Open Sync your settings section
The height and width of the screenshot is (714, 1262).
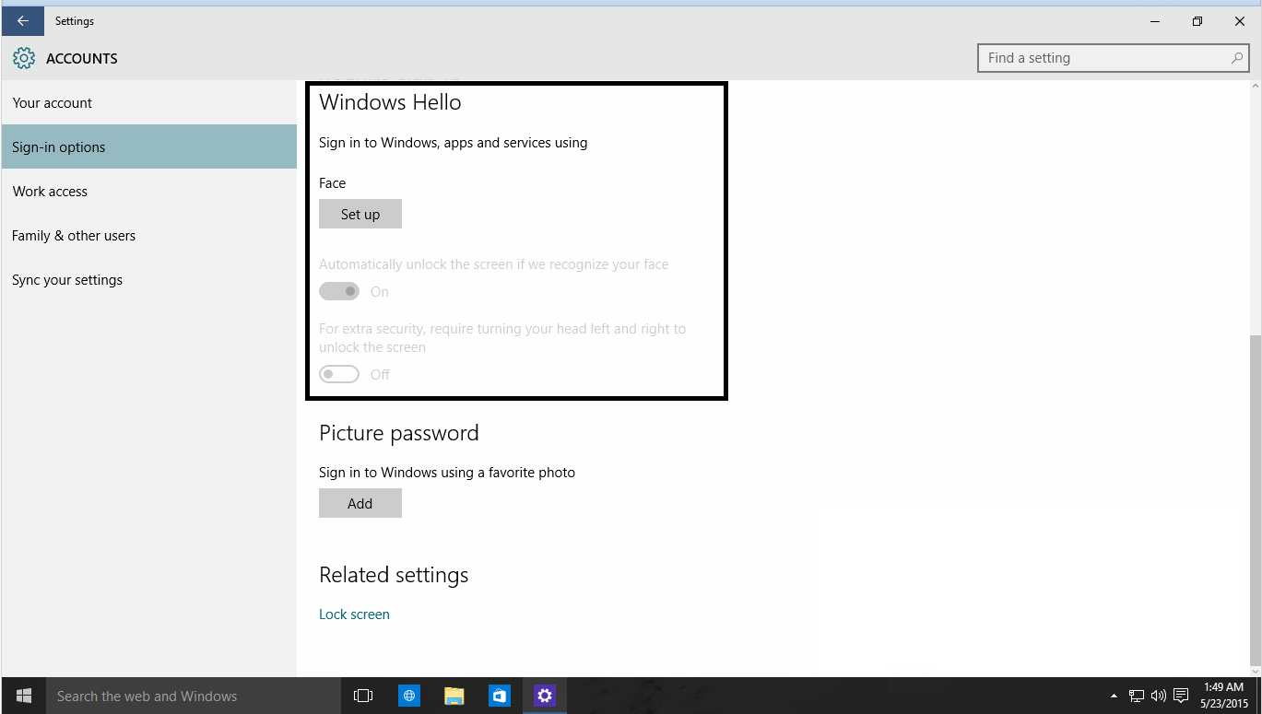click(149, 280)
